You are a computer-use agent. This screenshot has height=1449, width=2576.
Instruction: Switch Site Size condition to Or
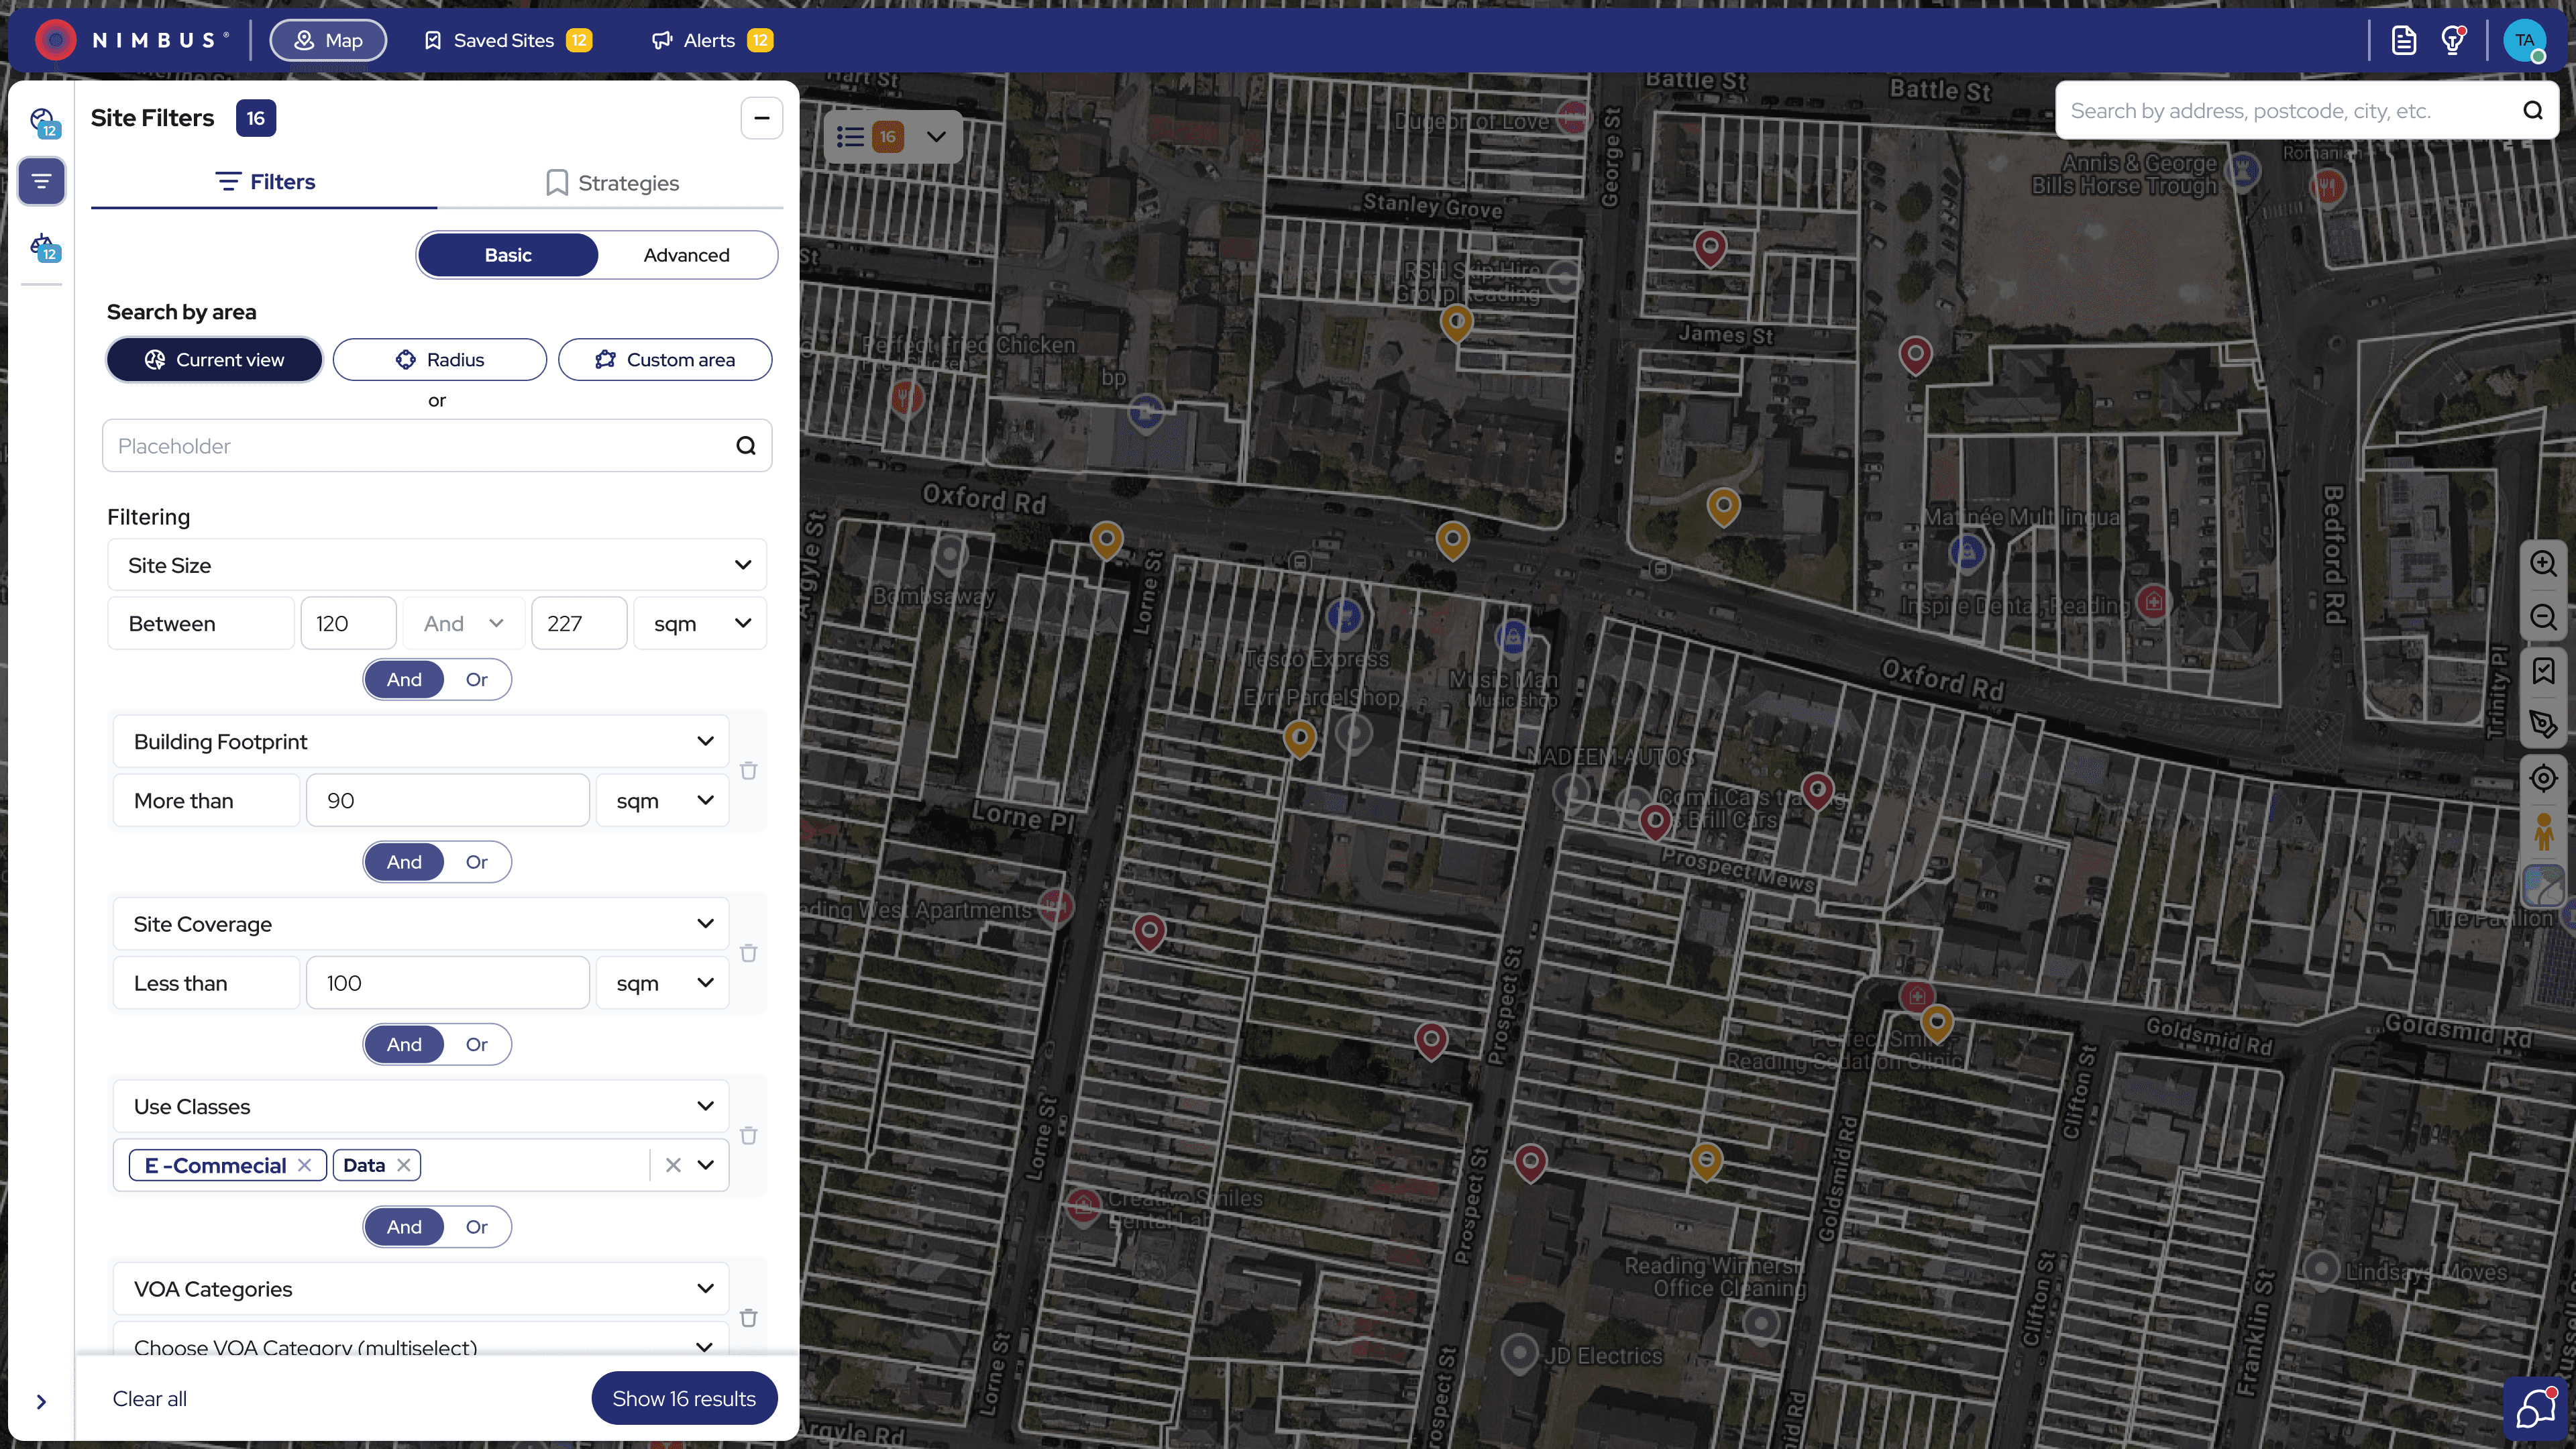tap(476, 679)
